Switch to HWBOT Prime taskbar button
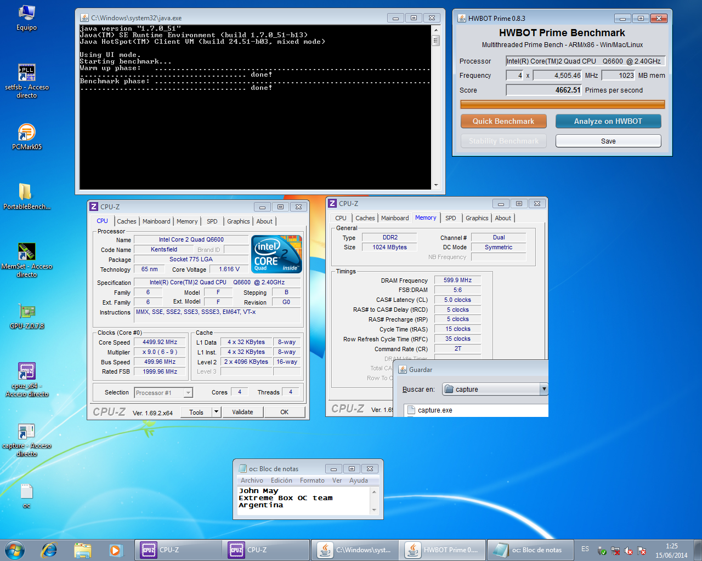This screenshot has width=702, height=561. (x=442, y=550)
